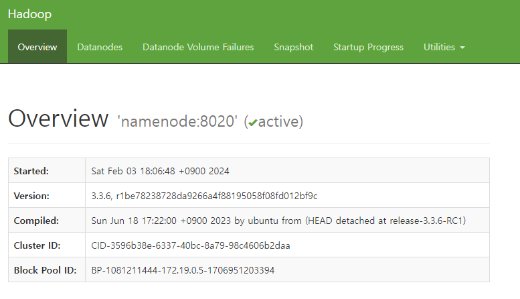The height and width of the screenshot is (299, 520).
Task: Click the version value starting with 3.3.6
Action: pyautogui.click(x=204, y=196)
